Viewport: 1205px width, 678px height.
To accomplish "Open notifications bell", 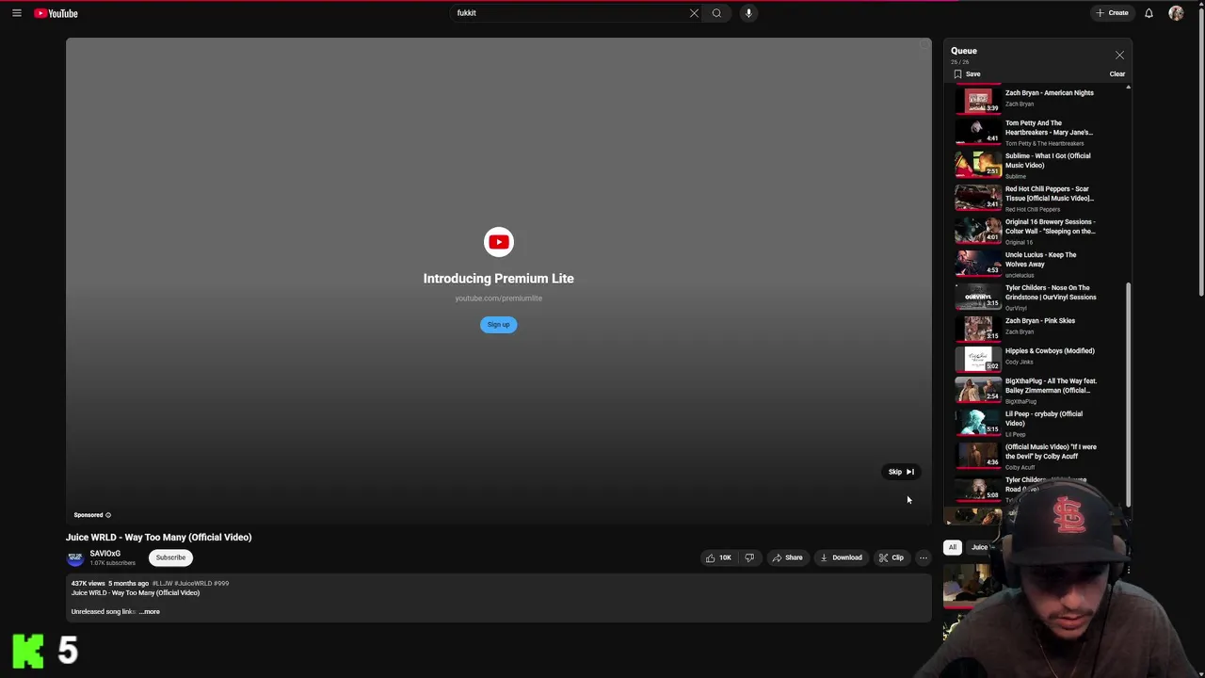I will coord(1149,13).
